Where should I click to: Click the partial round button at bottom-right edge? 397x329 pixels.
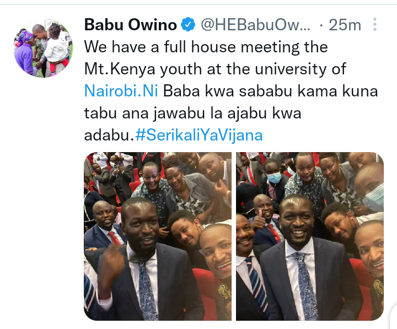pyautogui.click(x=394, y=316)
